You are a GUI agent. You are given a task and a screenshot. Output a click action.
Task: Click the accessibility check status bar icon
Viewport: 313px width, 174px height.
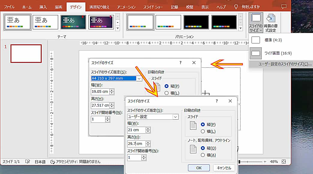coord(53,162)
